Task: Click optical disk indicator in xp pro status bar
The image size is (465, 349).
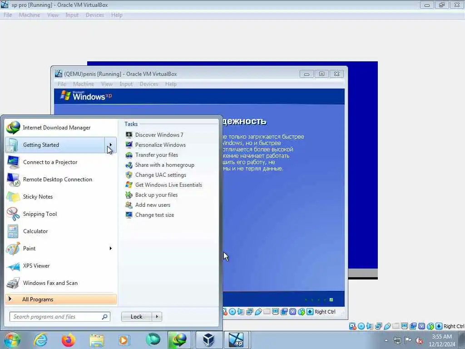Action: tap(361, 326)
